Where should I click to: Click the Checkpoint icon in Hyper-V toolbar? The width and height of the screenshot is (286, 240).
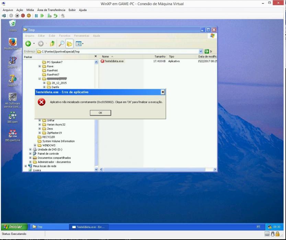point(49,16)
